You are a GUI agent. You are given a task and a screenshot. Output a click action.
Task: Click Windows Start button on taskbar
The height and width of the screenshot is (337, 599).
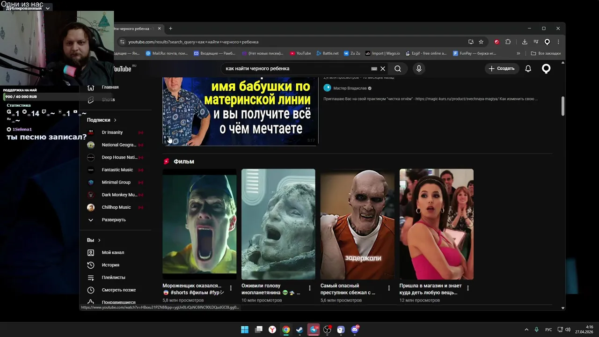click(x=245, y=330)
